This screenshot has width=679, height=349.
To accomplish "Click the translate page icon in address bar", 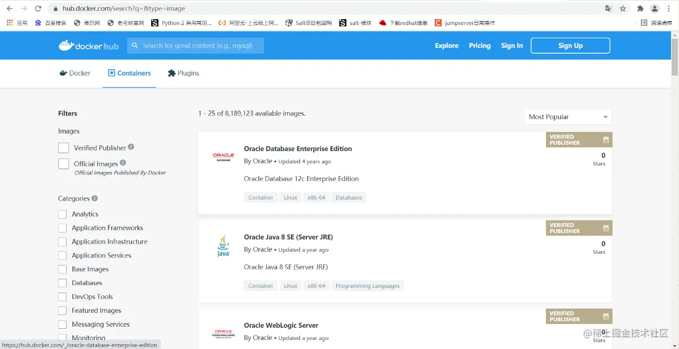I will [609, 9].
